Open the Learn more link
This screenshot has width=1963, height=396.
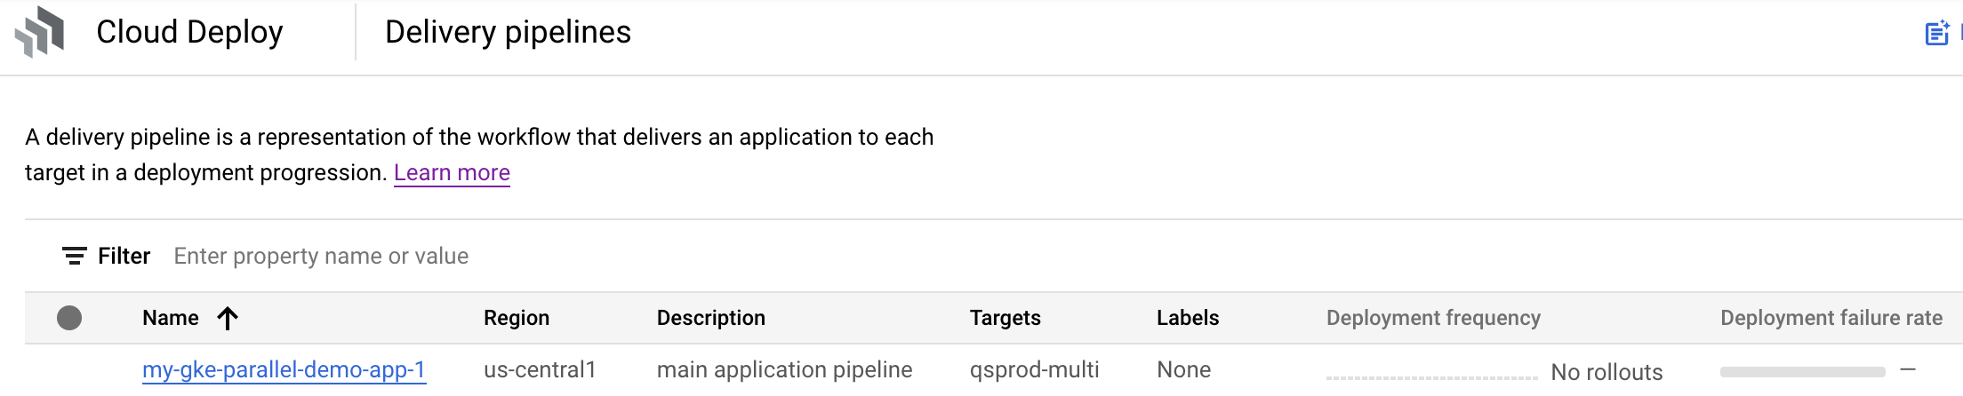coord(452,172)
